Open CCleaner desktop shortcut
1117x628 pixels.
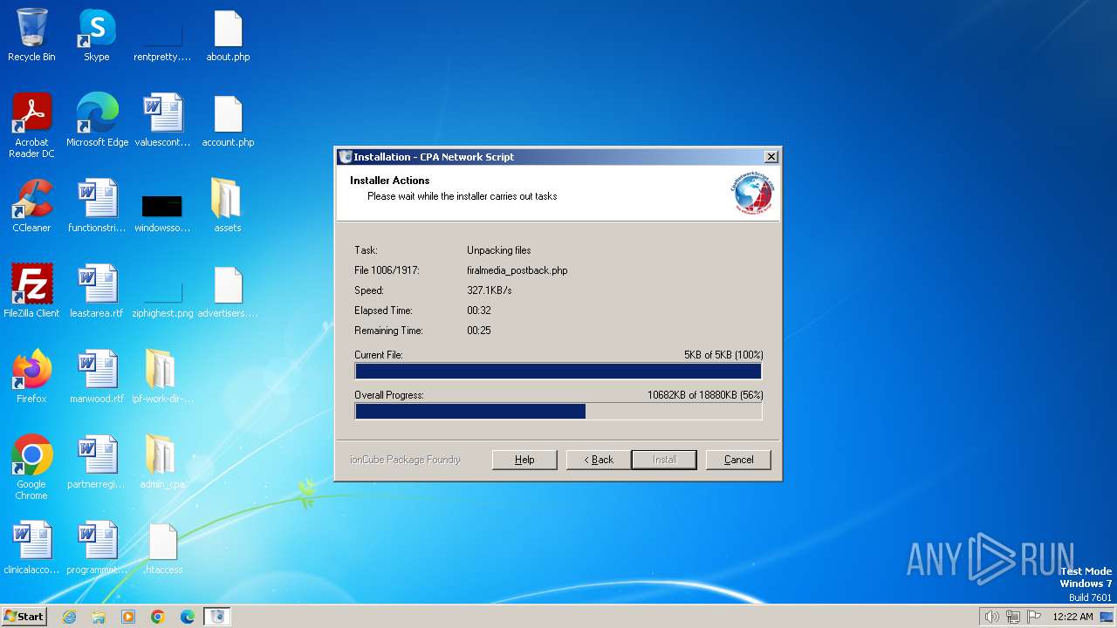pyautogui.click(x=31, y=206)
